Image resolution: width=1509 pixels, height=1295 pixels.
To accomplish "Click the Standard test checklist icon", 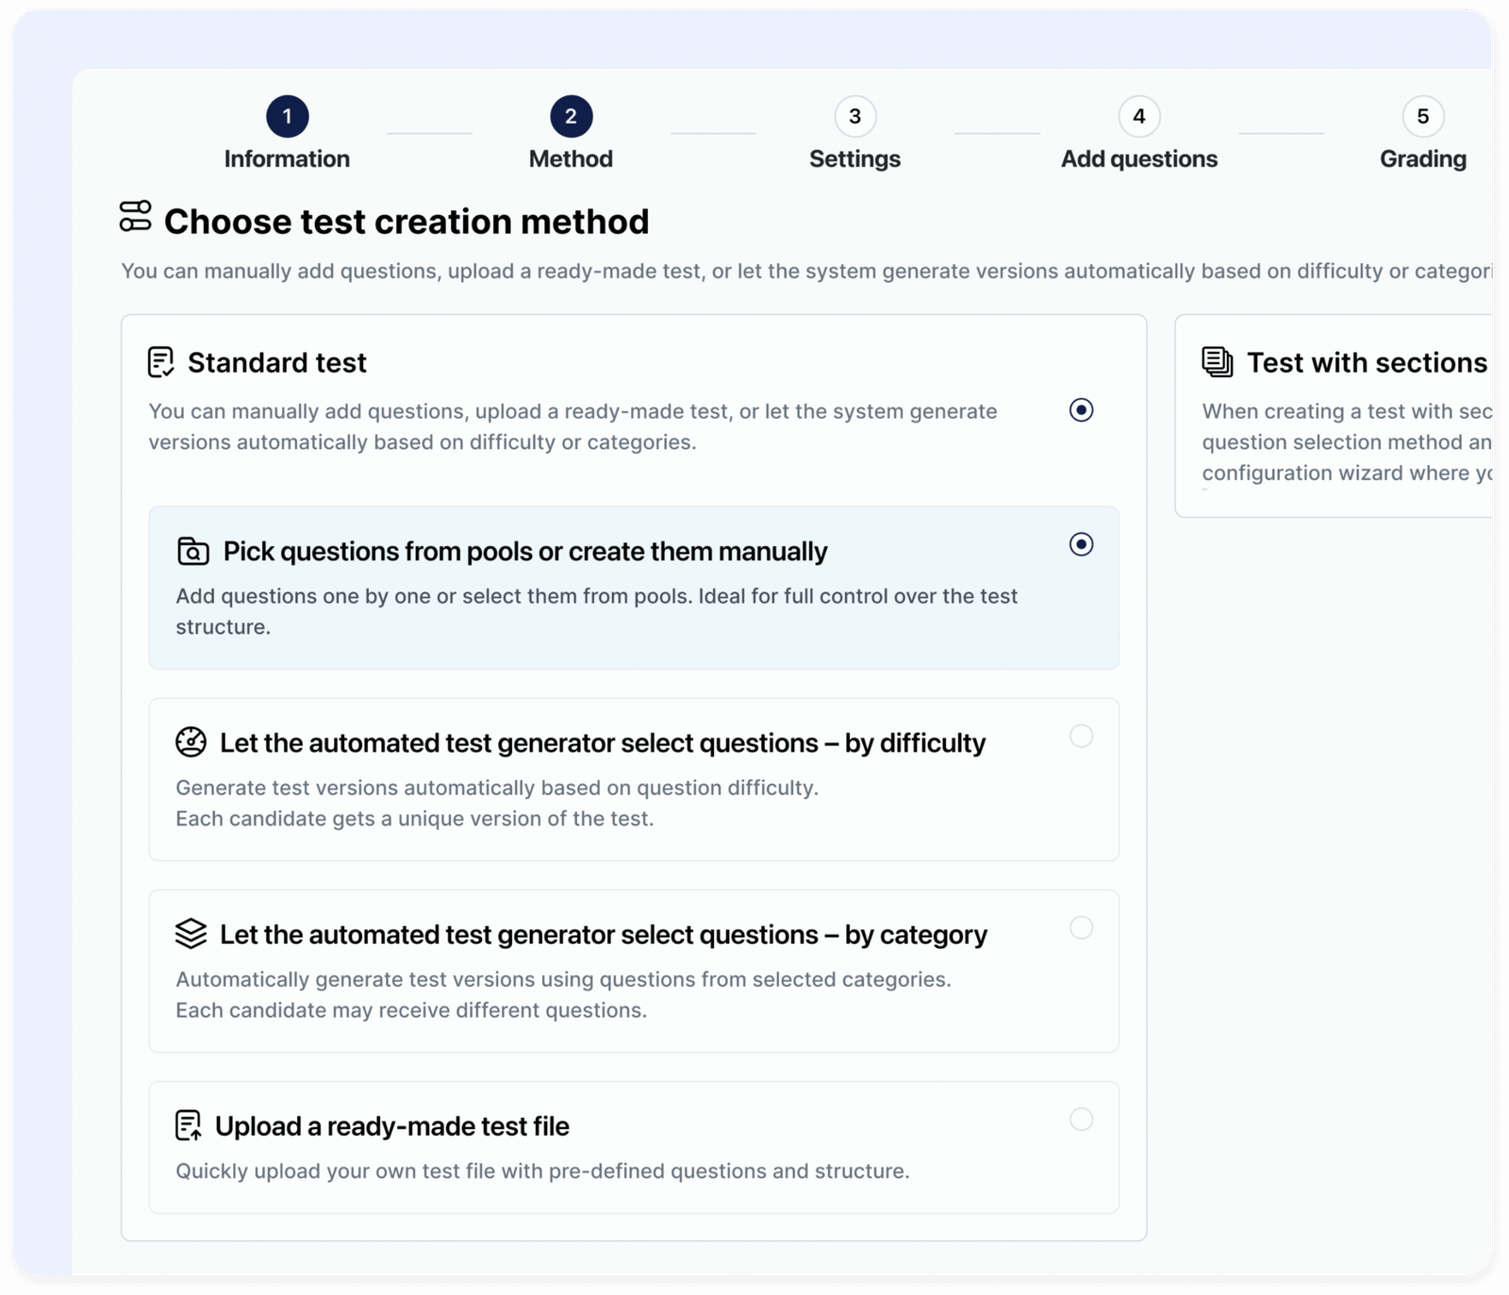I will 161,362.
